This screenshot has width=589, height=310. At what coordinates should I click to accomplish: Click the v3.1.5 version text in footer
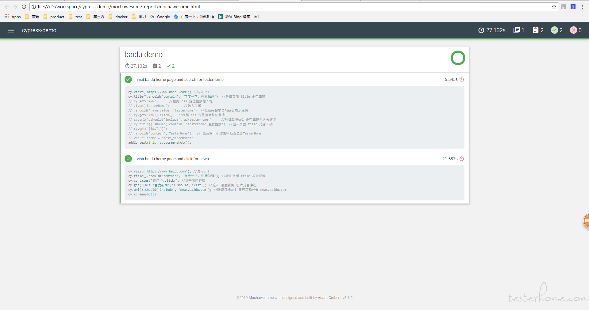point(348,298)
